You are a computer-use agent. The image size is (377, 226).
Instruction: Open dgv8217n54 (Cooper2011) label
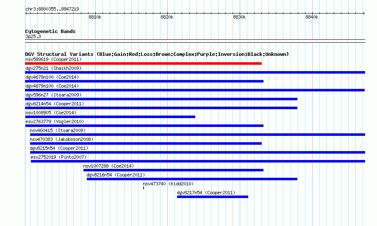pos(206,193)
